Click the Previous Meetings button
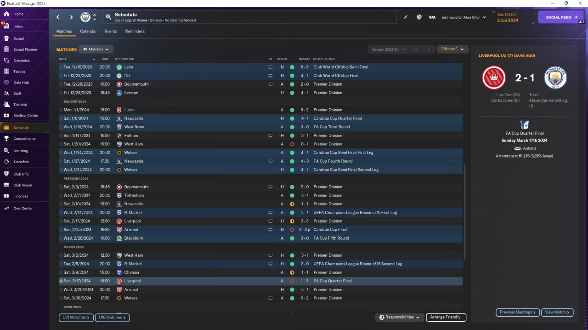This screenshot has height=330, width=588. point(517,312)
